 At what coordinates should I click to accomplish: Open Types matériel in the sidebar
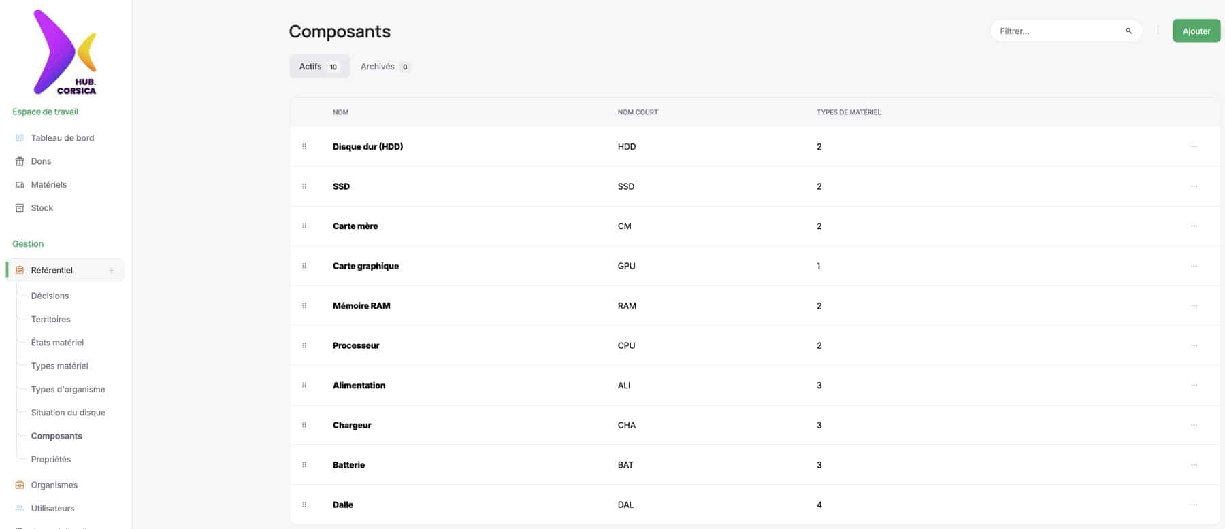coord(59,366)
